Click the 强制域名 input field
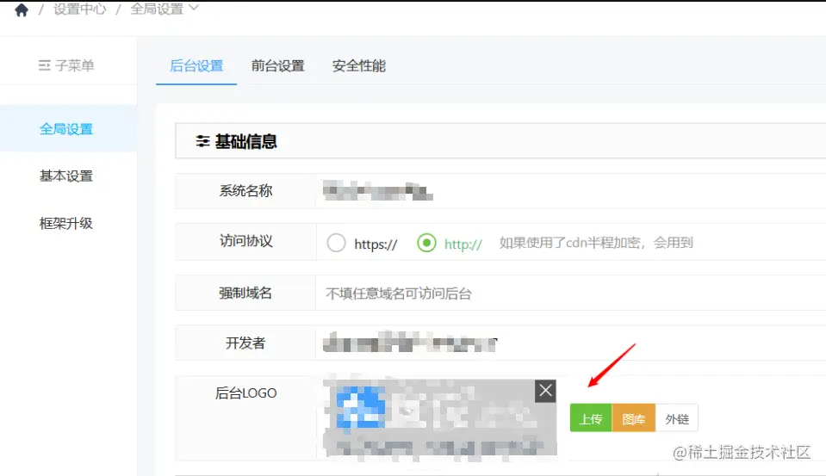The image size is (826, 476). pyautogui.click(x=570, y=294)
